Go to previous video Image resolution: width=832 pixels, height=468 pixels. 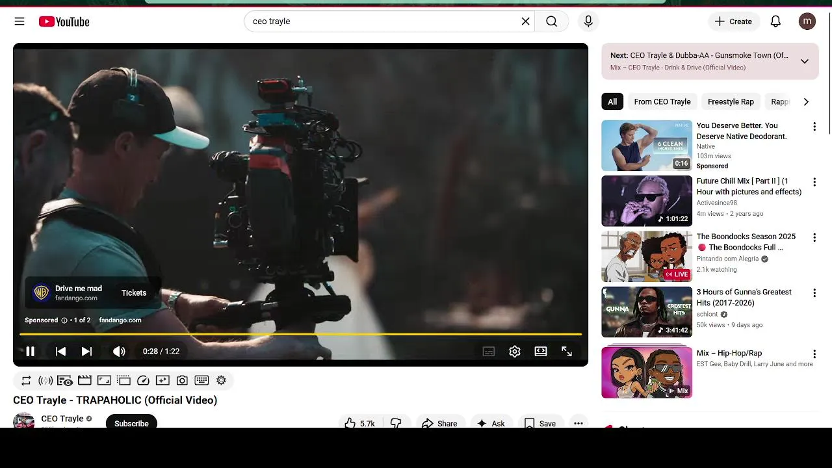point(60,351)
